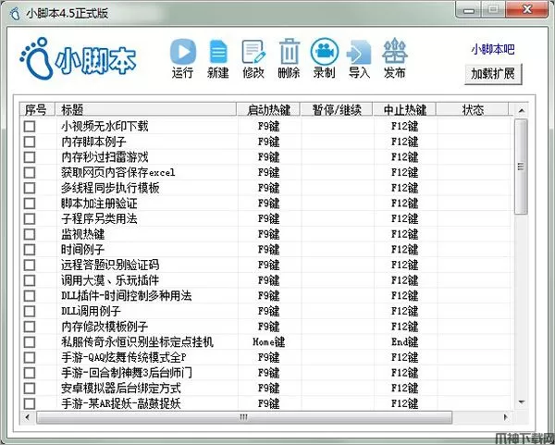
Task: Select the 安卓模拟器后台绑定方式 title
Action: point(120,388)
